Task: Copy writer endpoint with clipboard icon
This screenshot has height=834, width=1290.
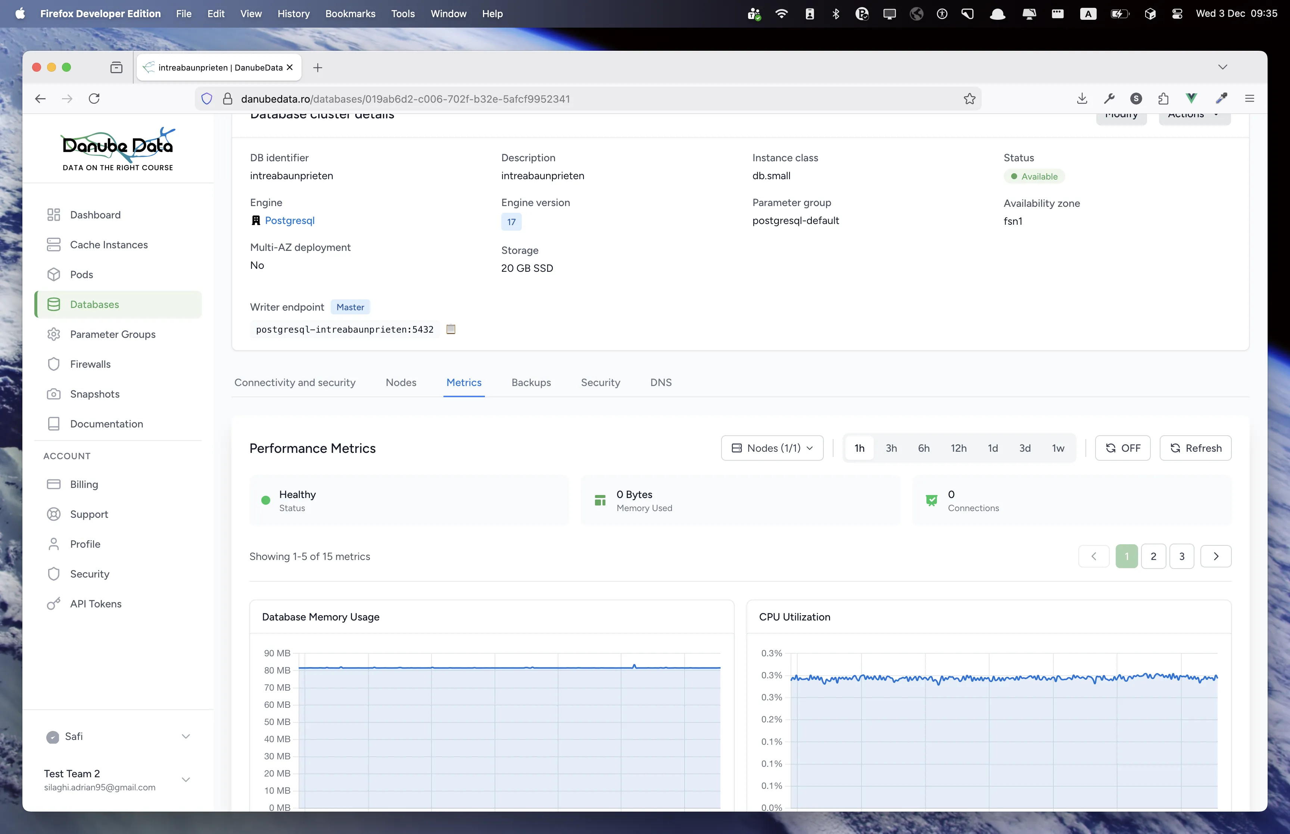Action: 451,329
